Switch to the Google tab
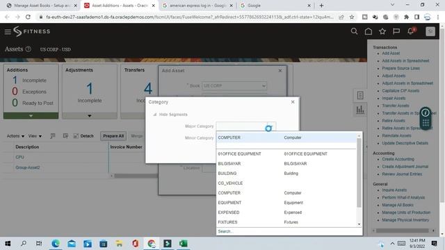The width and height of the screenshot is (445, 250). coord(275,6)
